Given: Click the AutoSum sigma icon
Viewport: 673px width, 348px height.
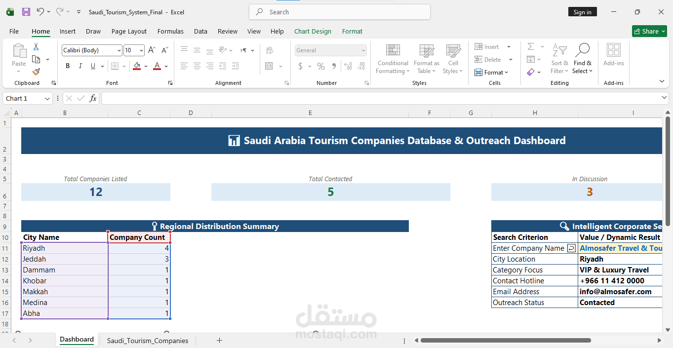Looking at the screenshot, I should click(x=531, y=47).
